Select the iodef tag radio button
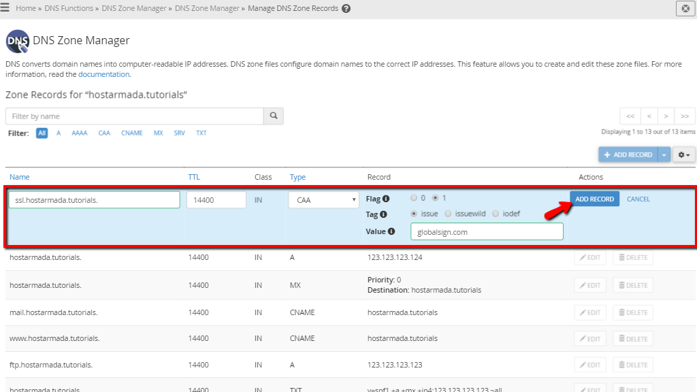The image size is (697, 392). [496, 214]
